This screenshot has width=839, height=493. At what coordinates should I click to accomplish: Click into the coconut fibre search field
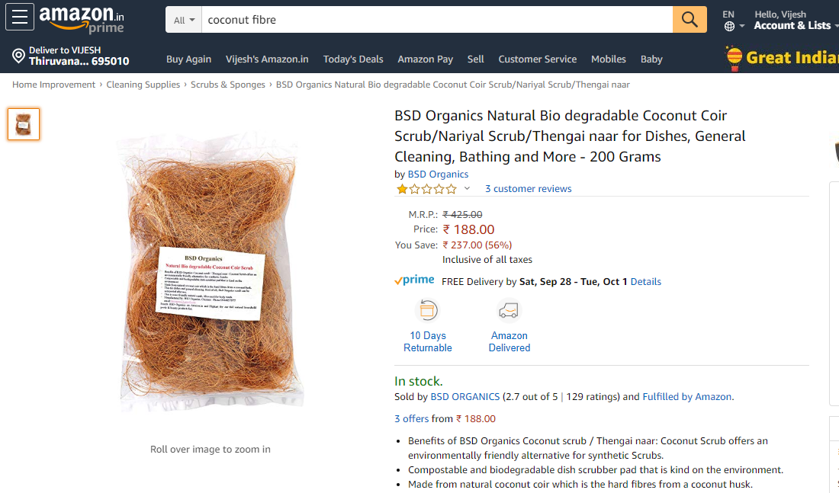click(x=436, y=20)
